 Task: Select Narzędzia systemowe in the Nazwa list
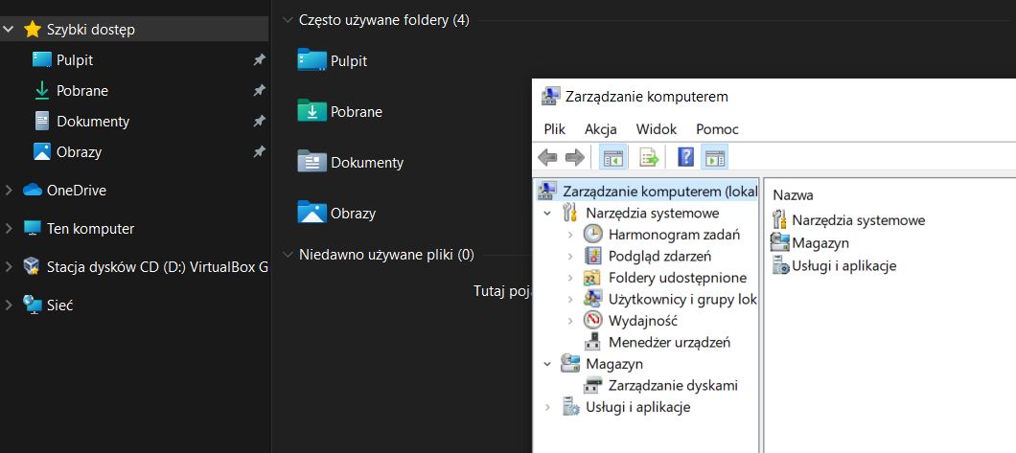849,220
